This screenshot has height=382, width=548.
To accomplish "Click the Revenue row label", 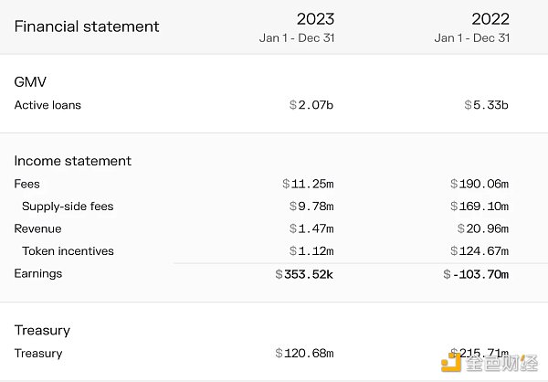I will point(37,228).
